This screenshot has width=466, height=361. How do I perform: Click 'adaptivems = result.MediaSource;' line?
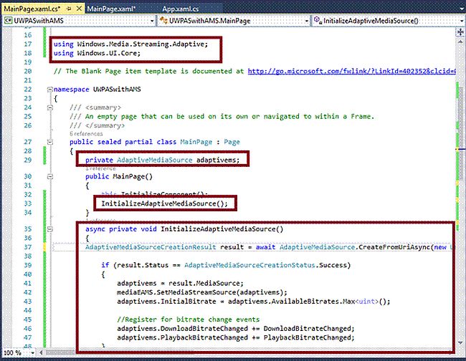[180, 283]
